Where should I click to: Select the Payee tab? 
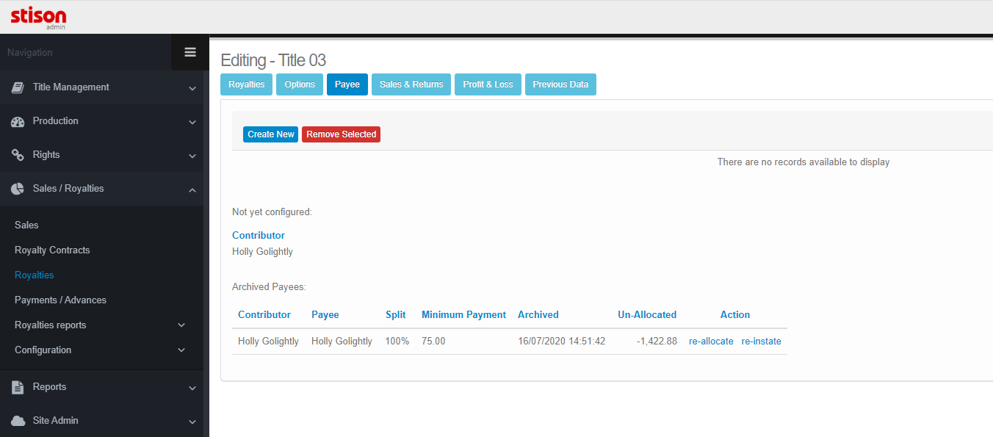[347, 84]
